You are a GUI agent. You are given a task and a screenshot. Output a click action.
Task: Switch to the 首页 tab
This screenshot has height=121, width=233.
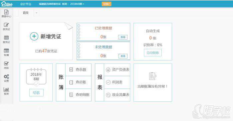pos(26,13)
